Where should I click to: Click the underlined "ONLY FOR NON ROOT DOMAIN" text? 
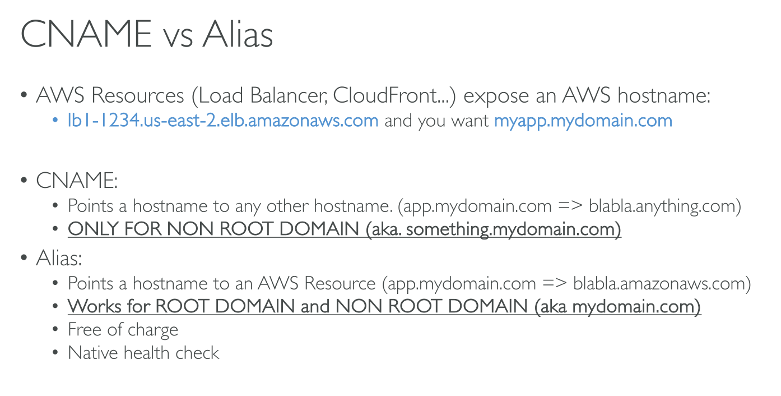tap(215, 229)
